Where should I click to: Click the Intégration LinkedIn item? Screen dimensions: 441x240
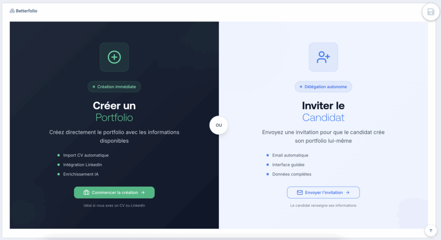point(80,165)
